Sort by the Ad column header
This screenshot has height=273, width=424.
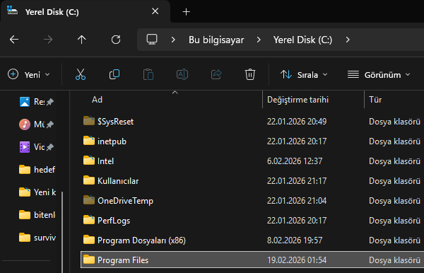point(97,100)
